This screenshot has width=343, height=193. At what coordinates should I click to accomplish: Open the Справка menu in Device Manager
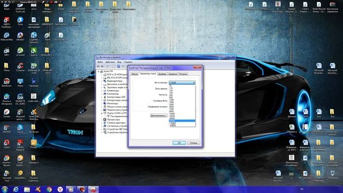(128, 62)
